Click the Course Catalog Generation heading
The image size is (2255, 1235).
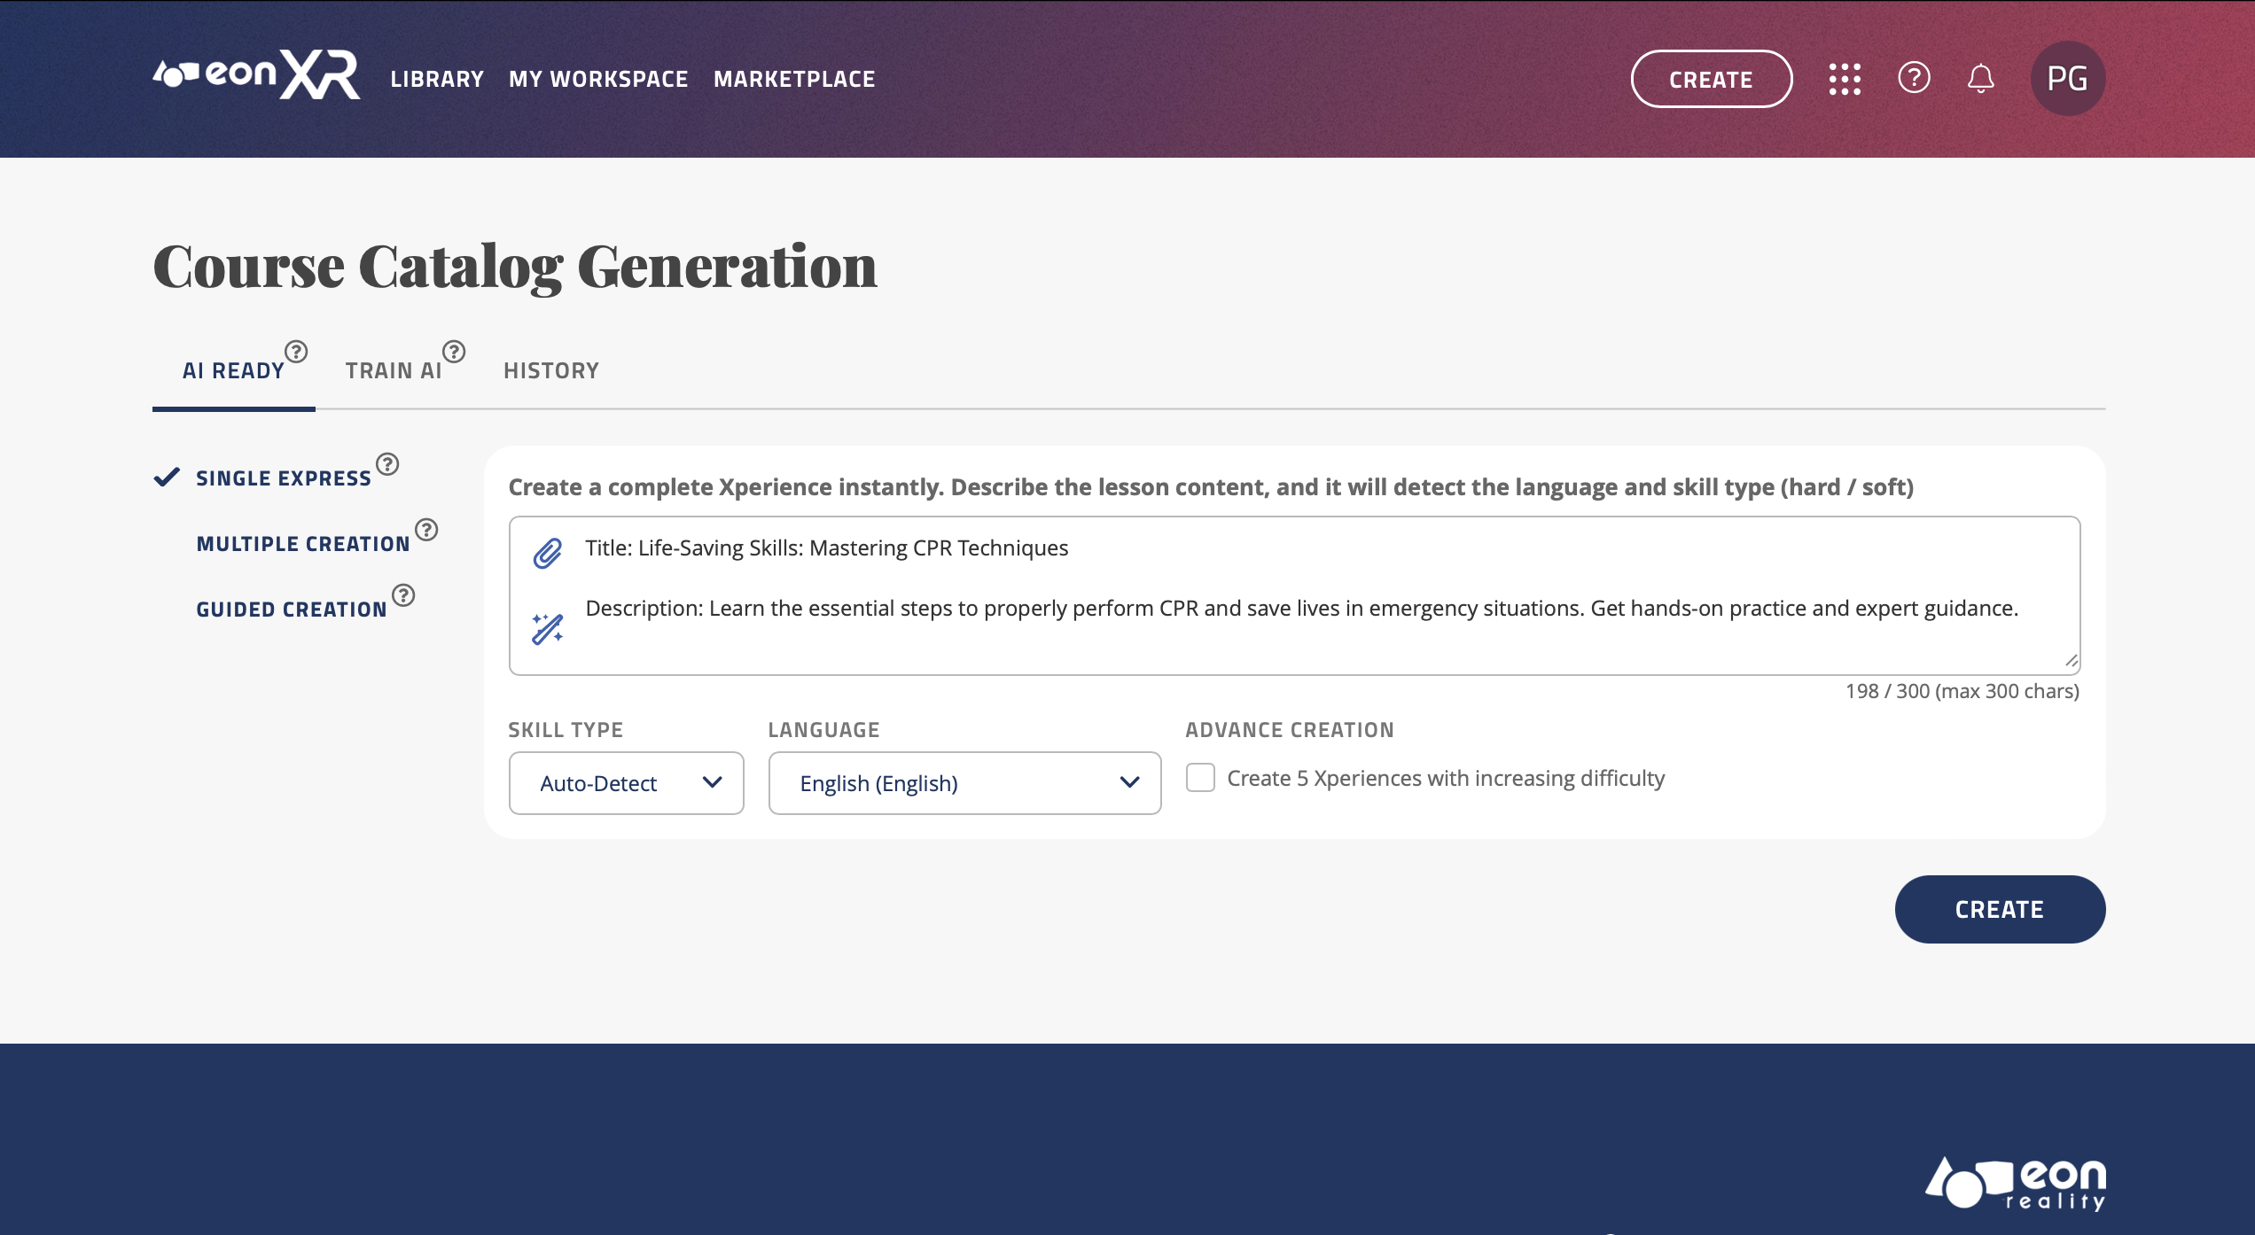tap(515, 266)
